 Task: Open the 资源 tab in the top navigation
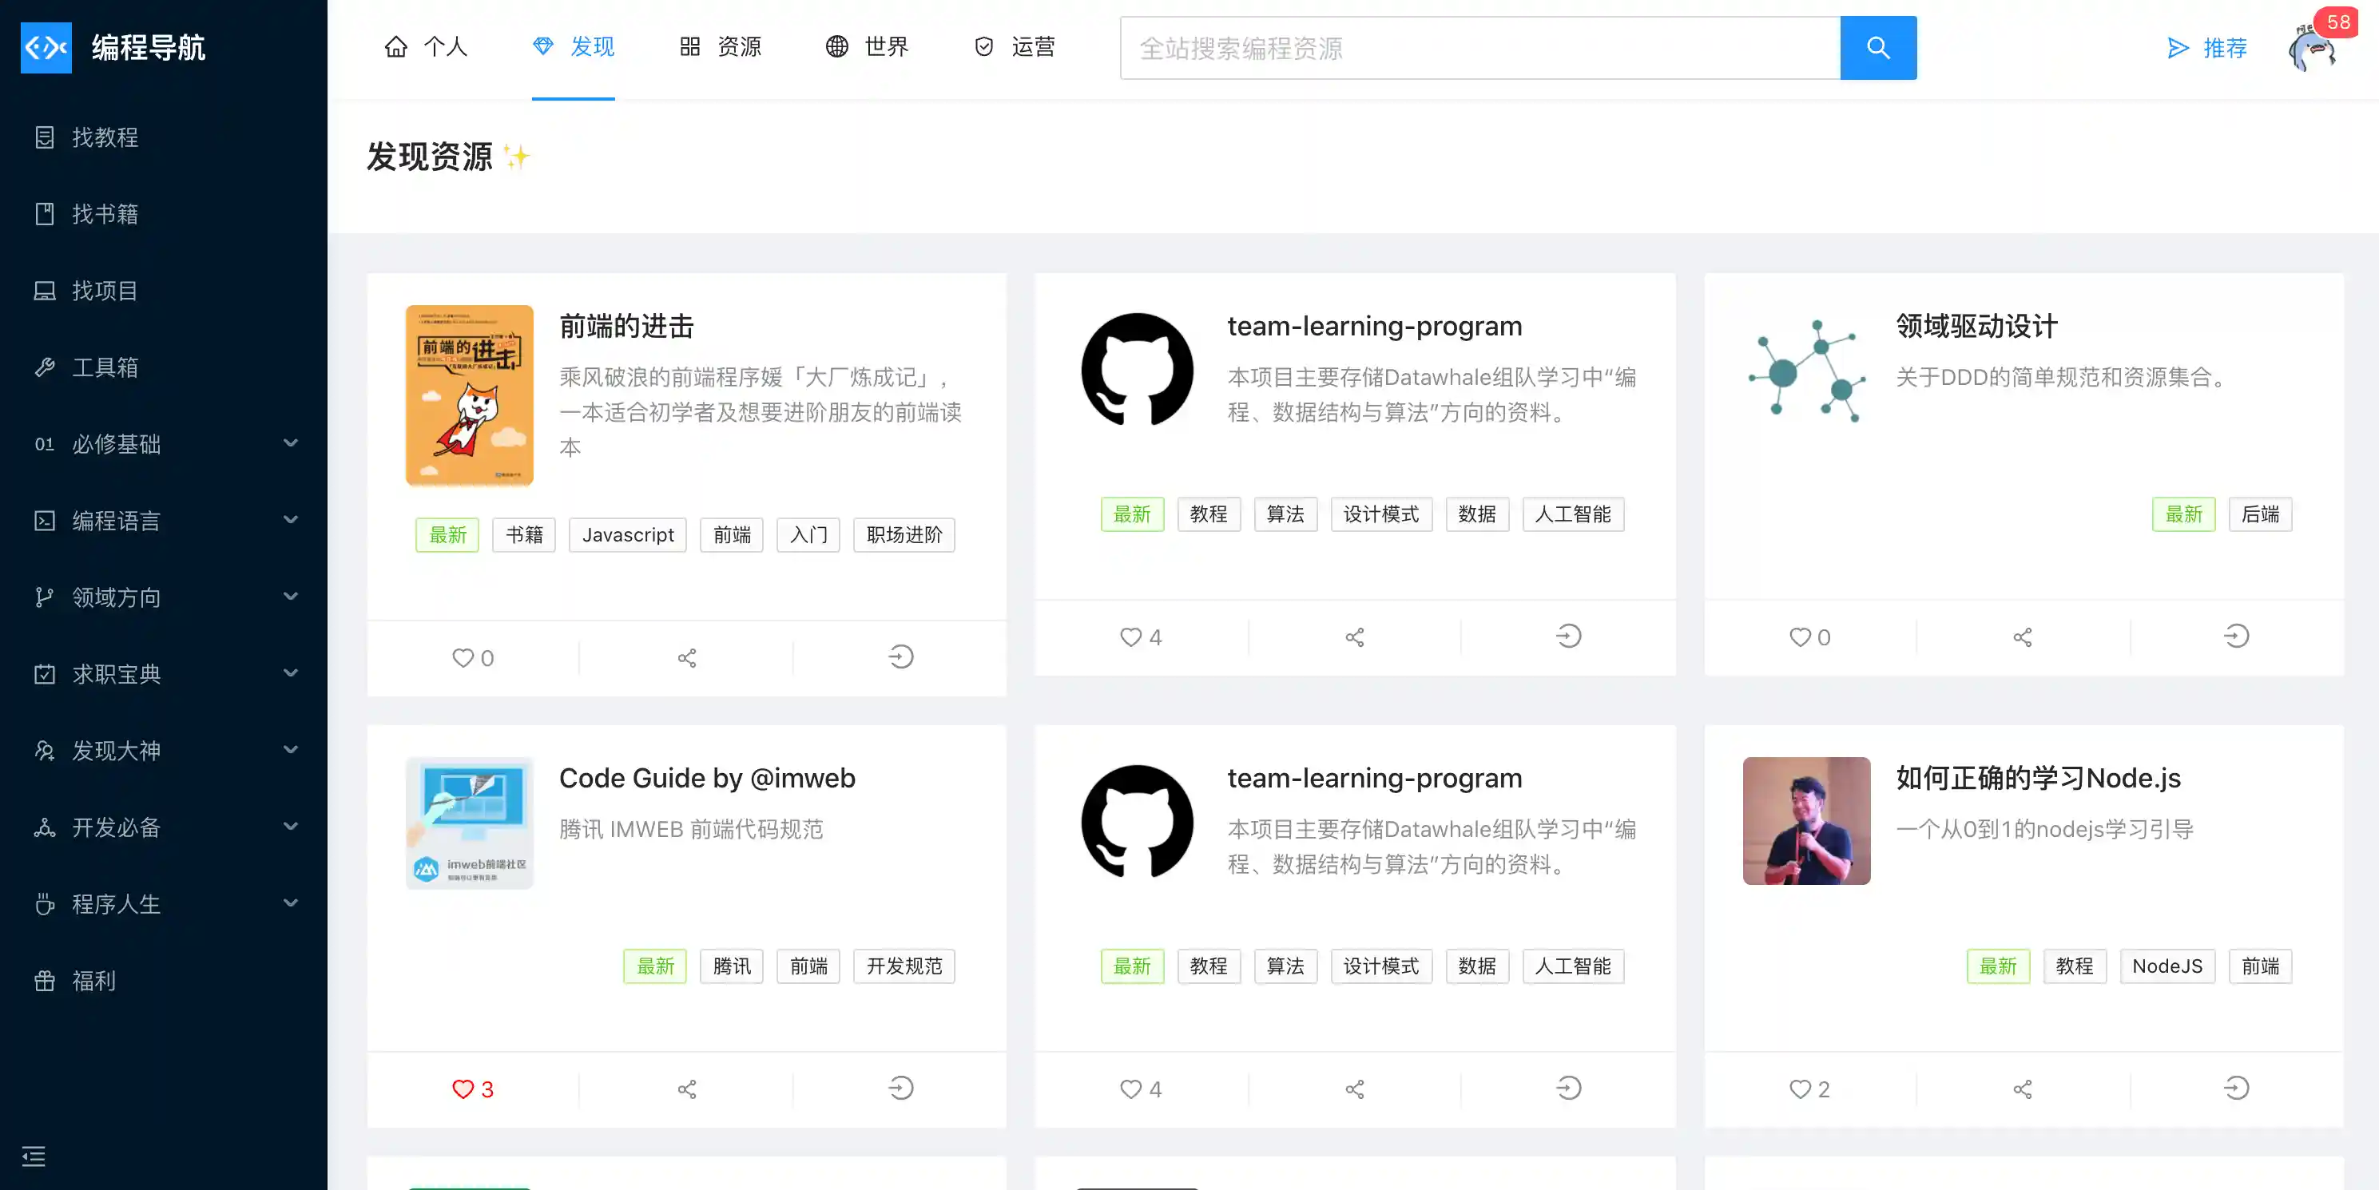tap(721, 47)
